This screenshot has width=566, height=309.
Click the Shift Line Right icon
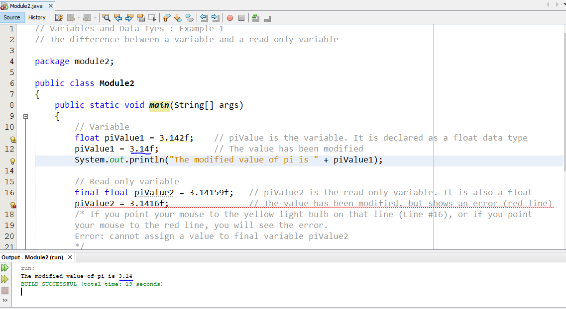pos(215,18)
